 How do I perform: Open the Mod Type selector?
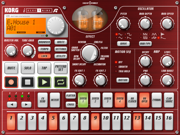pyautogui.click(x=145, y=44)
